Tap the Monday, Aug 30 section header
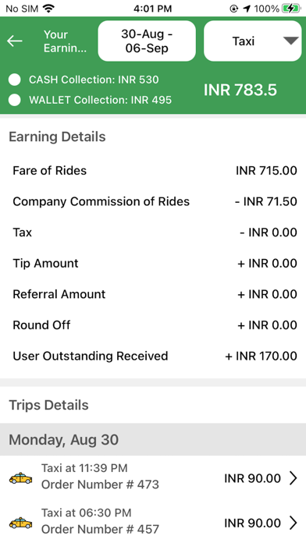 (153, 439)
